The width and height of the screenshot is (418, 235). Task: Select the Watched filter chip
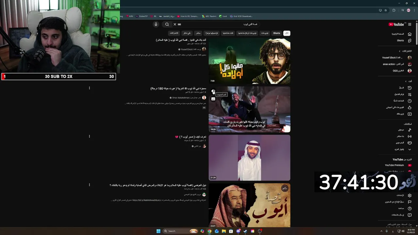[x=228, y=33]
